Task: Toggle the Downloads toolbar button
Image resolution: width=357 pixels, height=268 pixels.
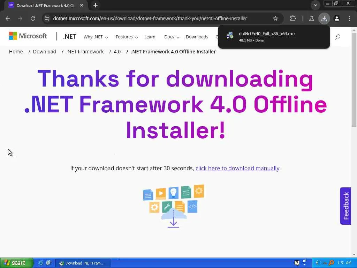Action: (x=324, y=18)
